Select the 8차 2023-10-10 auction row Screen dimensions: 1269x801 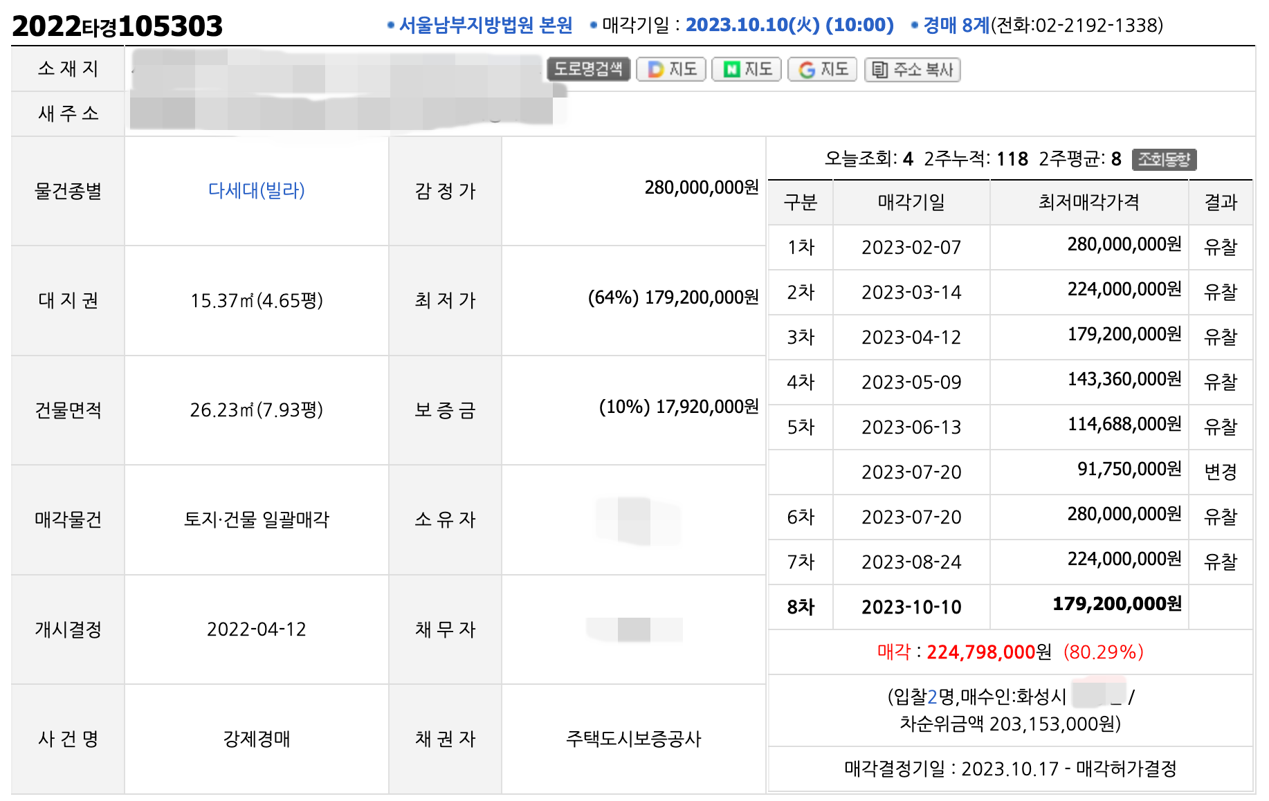1010,607
